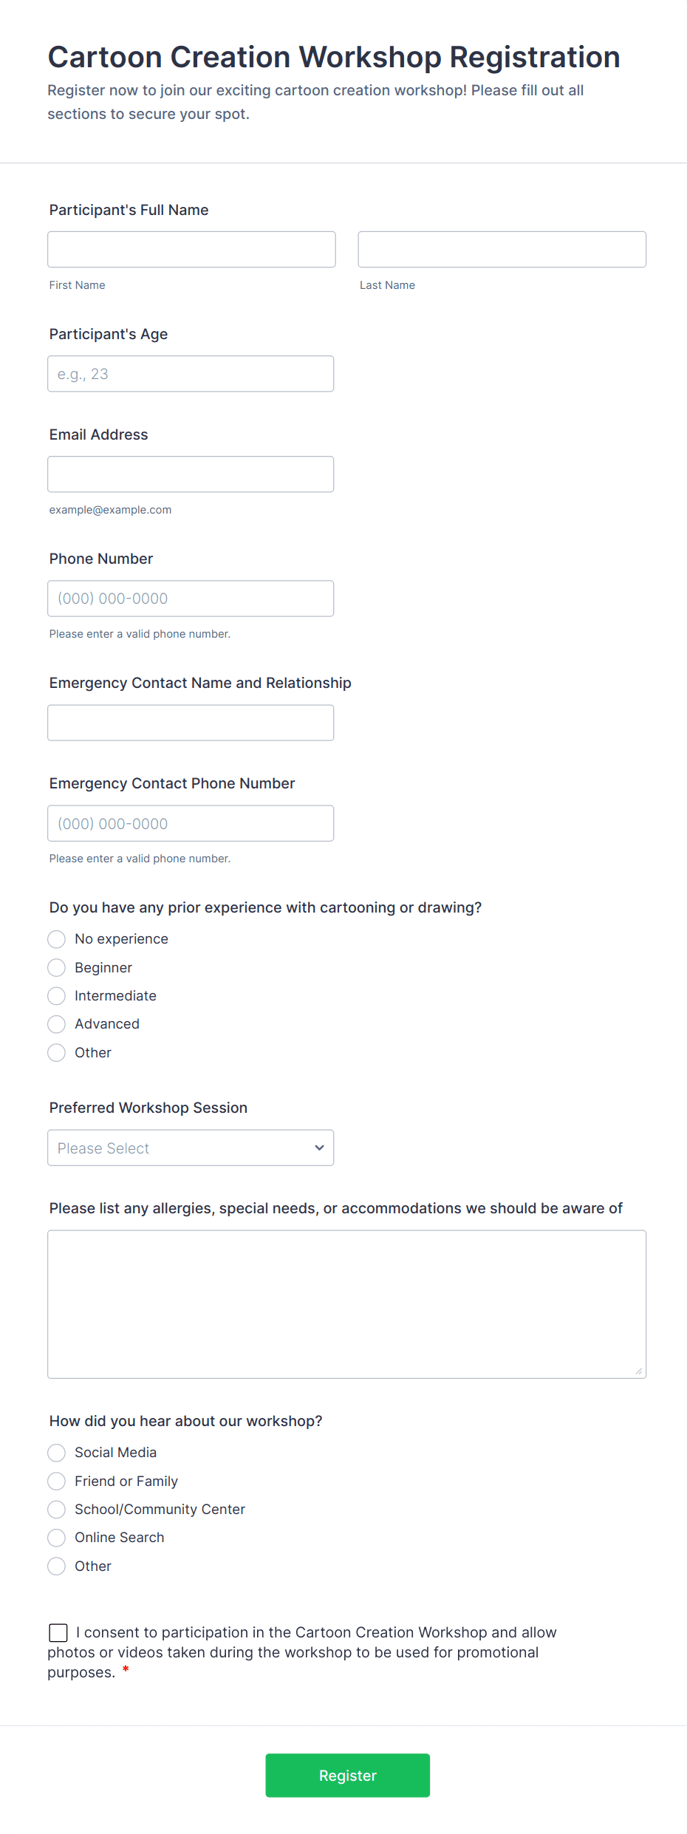Open the Preferred Workshop Session dropdown
687x1834 pixels.
click(x=190, y=1148)
